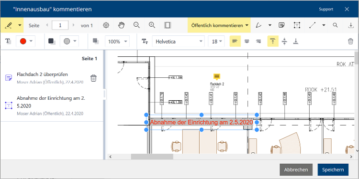Zoom out with the minus magnifier
359x179 pixels.
point(137,25)
